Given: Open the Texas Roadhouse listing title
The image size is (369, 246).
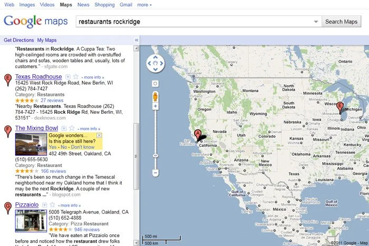Looking at the screenshot, I should click(x=38, y=77).
